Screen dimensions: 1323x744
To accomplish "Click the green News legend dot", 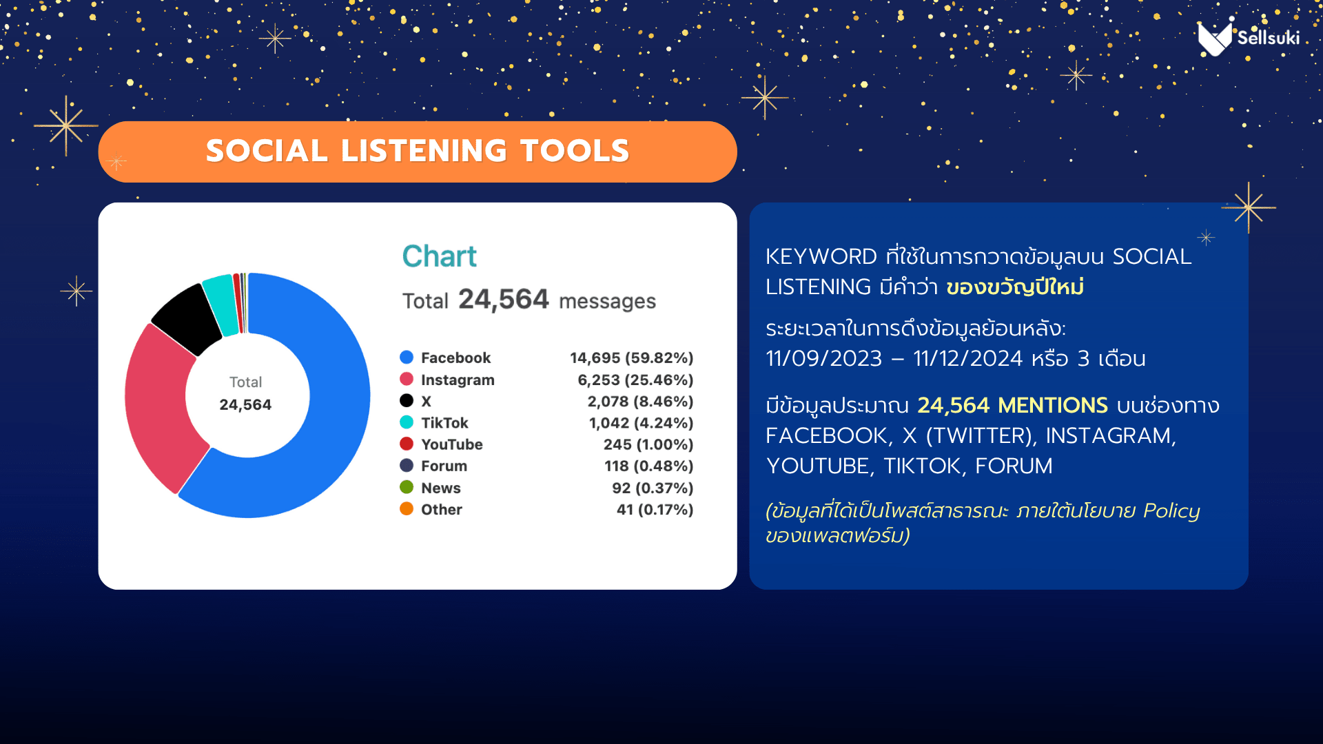I will [x=407, y=488].
